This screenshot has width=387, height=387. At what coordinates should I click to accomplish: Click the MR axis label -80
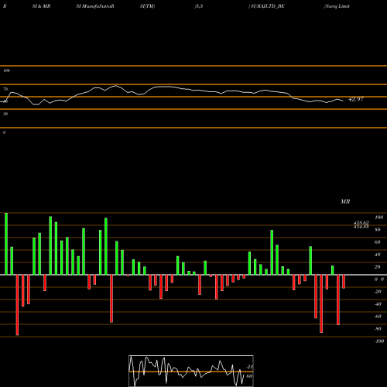pyautogui.click(x=378, y=329)
